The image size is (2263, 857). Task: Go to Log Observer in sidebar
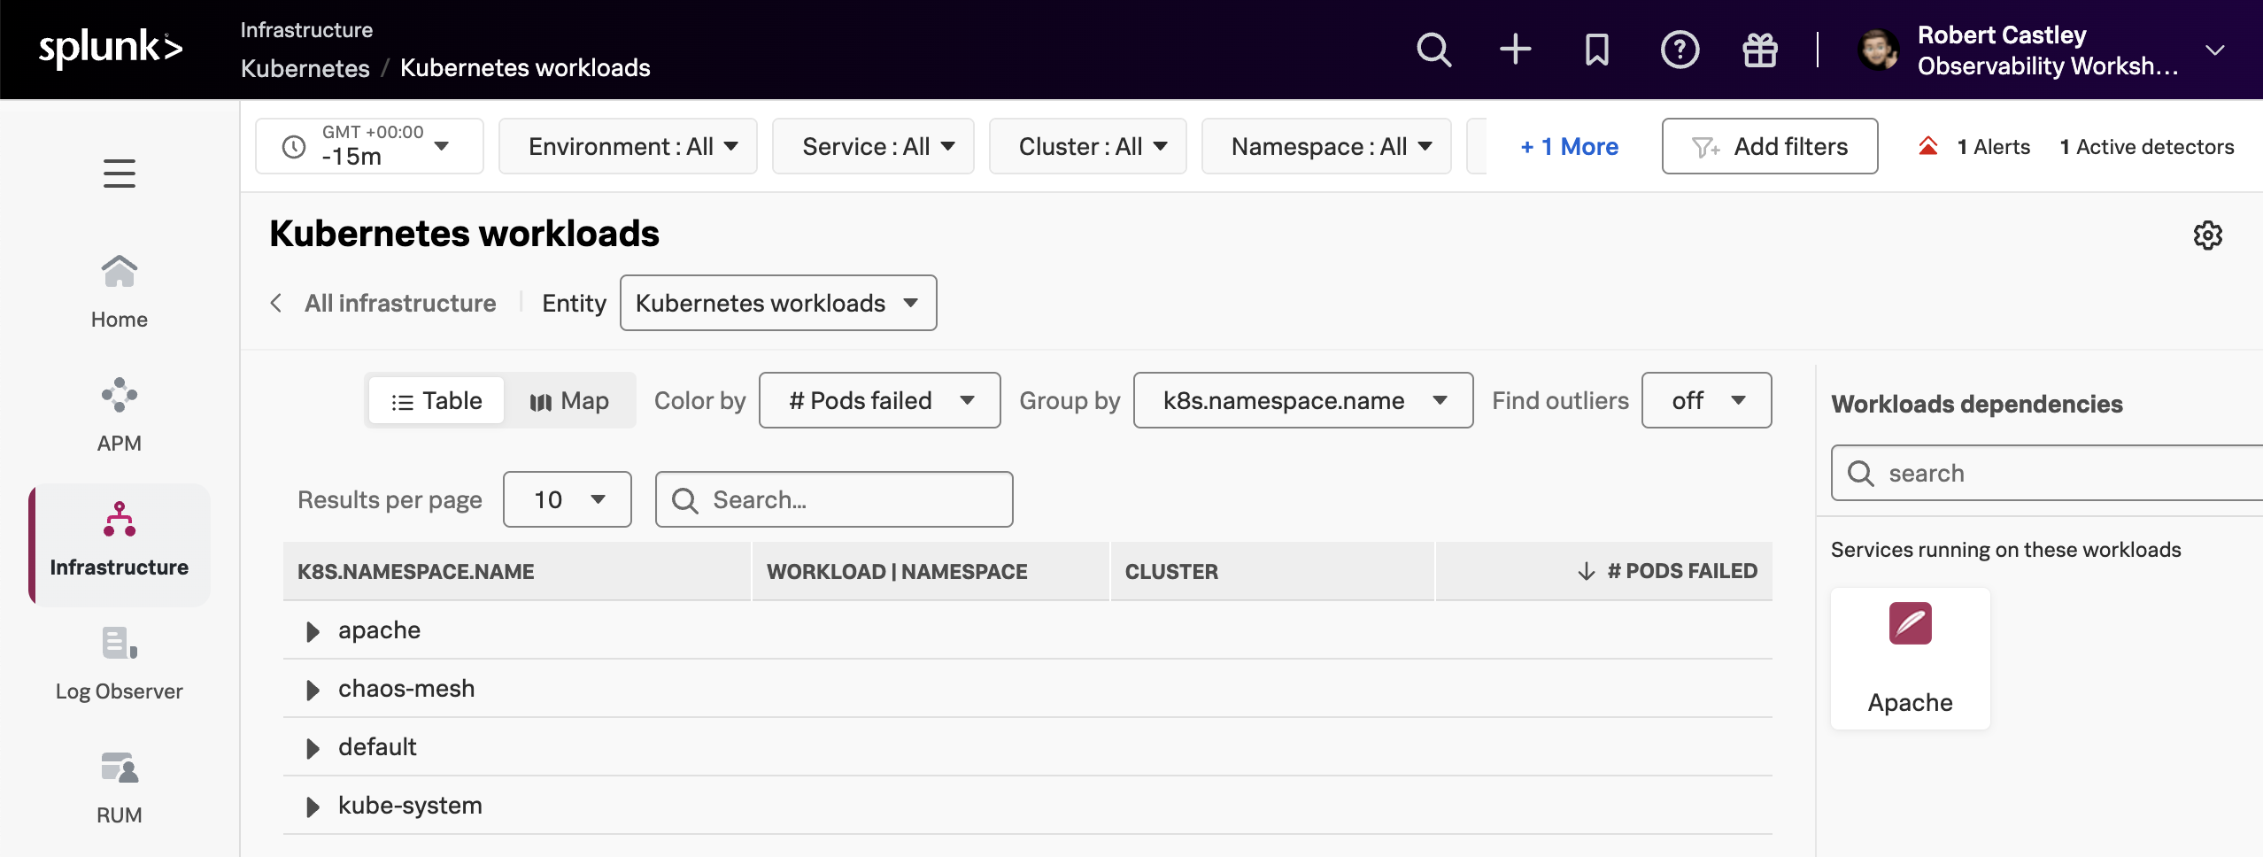click(120, 664)
